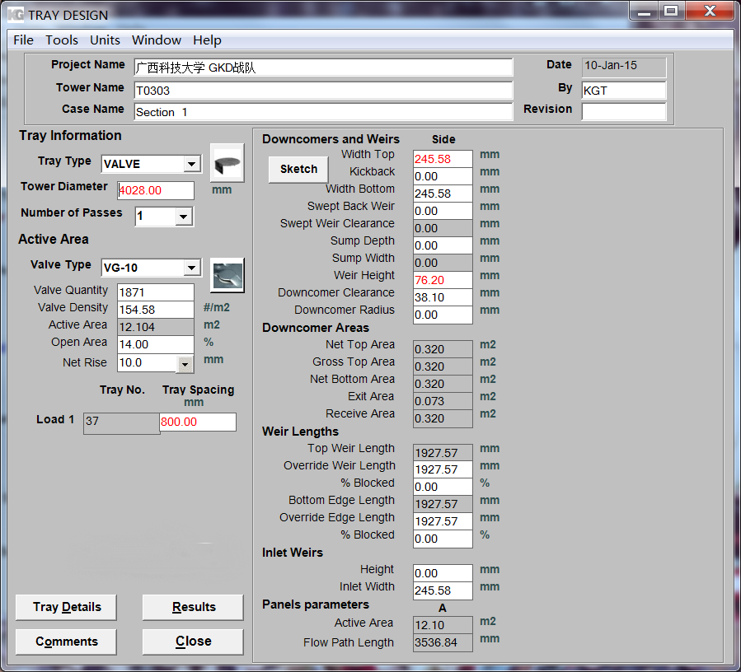Click % Blocked field under Override Weir Length
The height and width of the screenshot is (672, 741).
pos(443,487)
